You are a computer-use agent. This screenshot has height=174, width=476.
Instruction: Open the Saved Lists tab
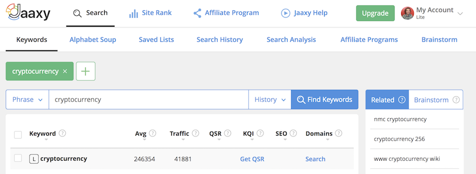click(156, 40)
